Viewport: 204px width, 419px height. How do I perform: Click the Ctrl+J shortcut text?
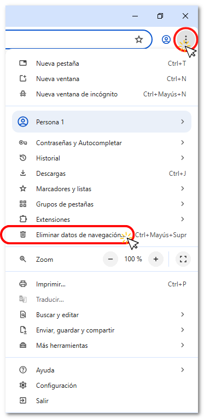(x=178, y=174)
